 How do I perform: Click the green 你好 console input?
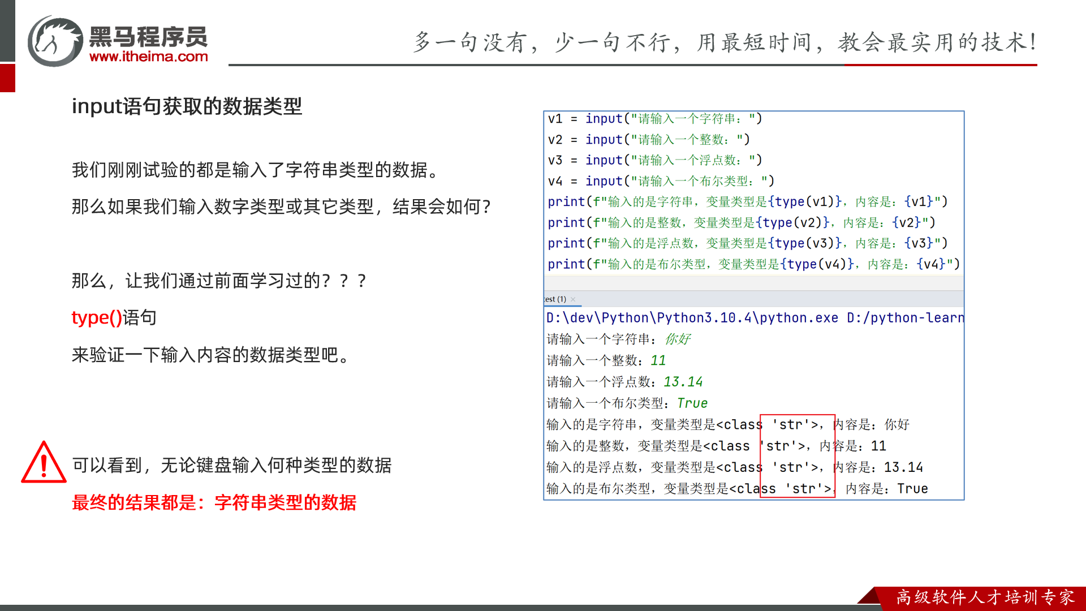(x=677, y=339)
